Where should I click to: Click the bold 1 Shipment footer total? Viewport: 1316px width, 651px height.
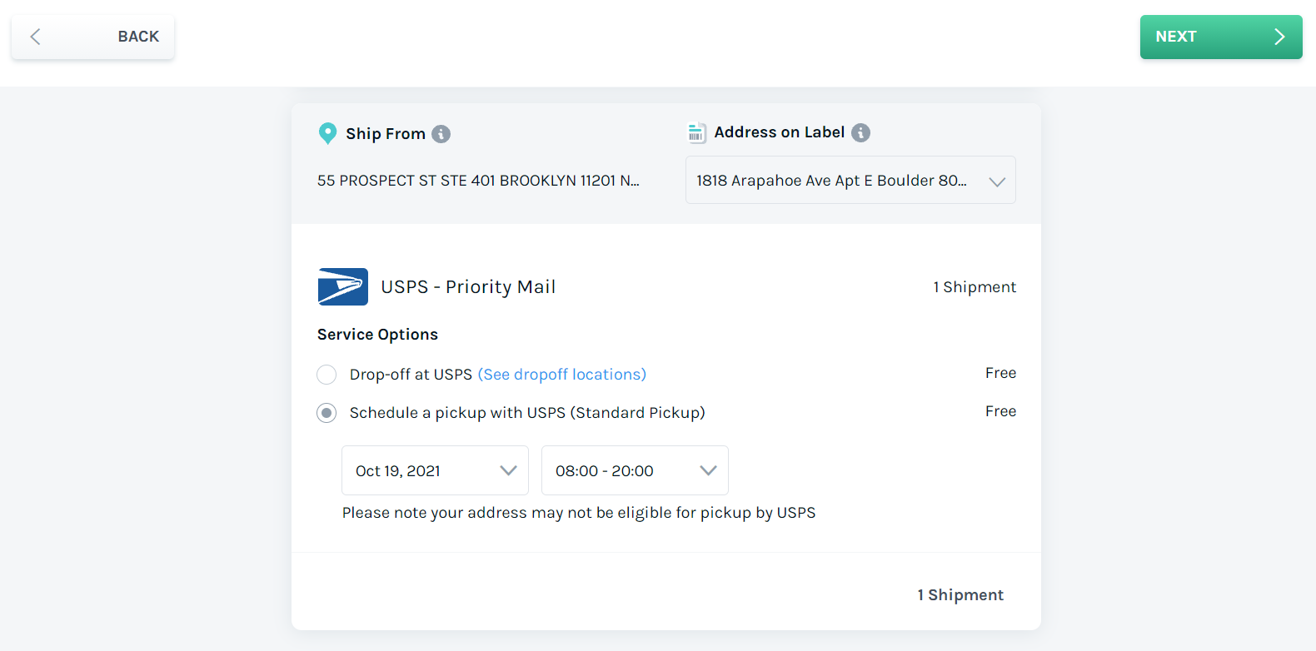[x=960, y=595]
